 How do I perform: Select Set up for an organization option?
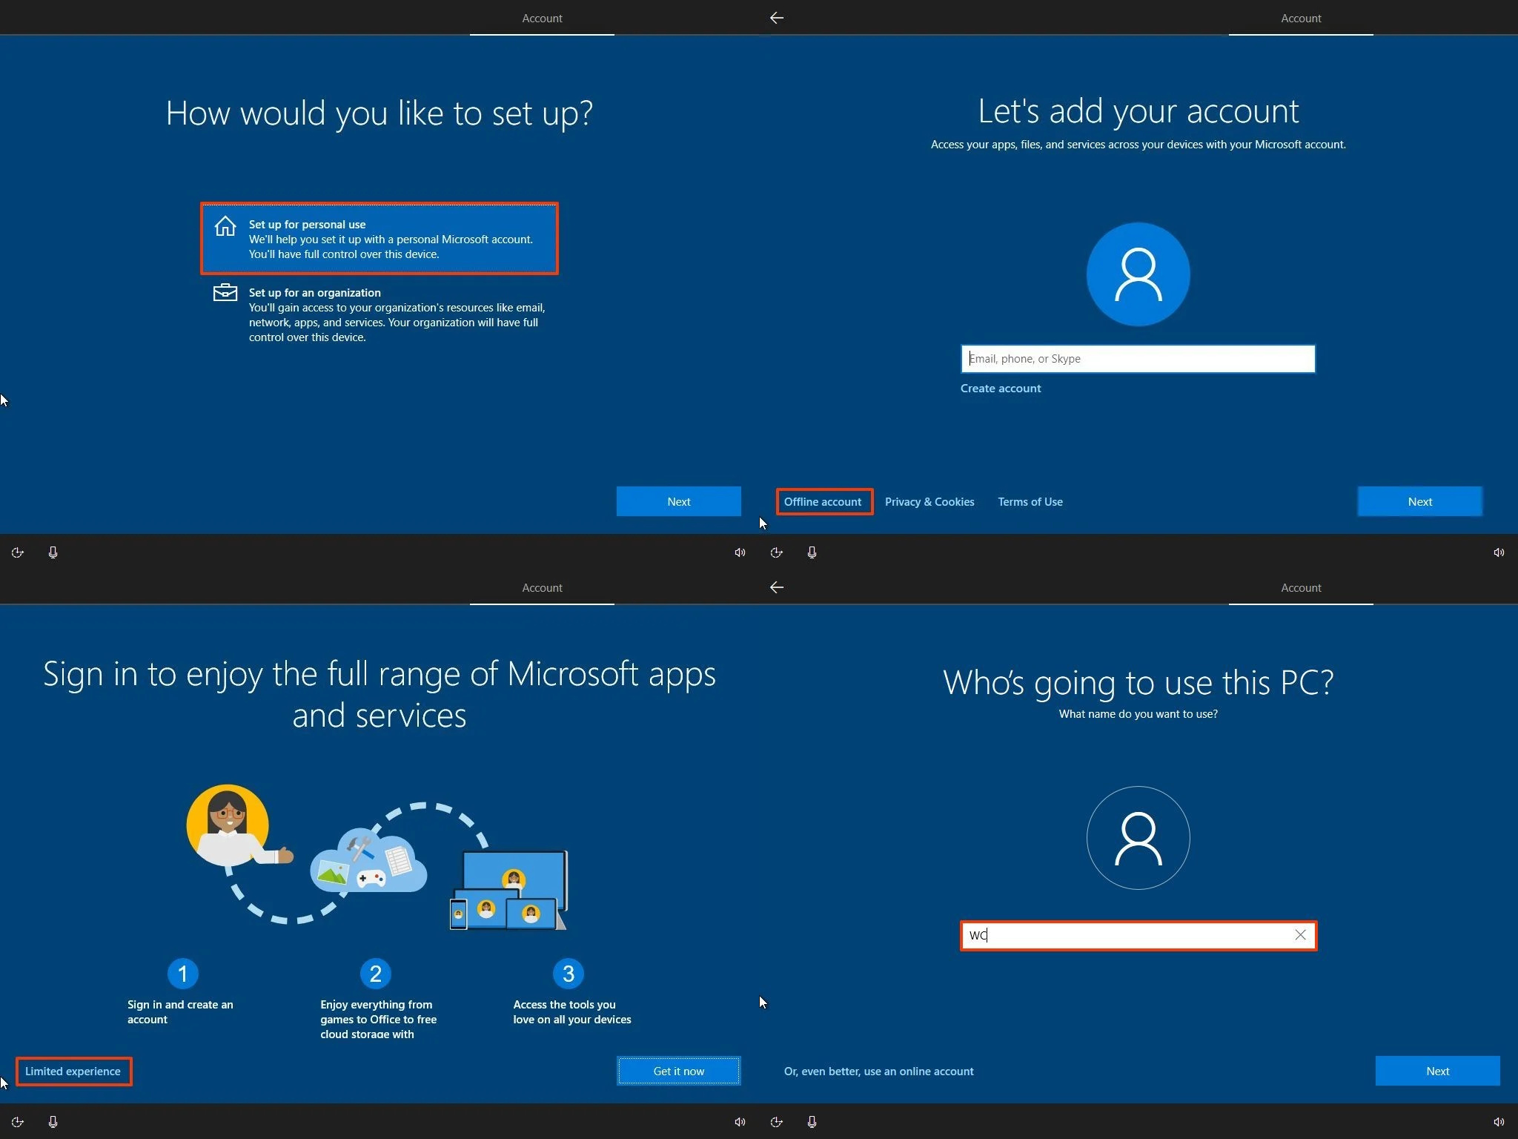click(379, 314)
